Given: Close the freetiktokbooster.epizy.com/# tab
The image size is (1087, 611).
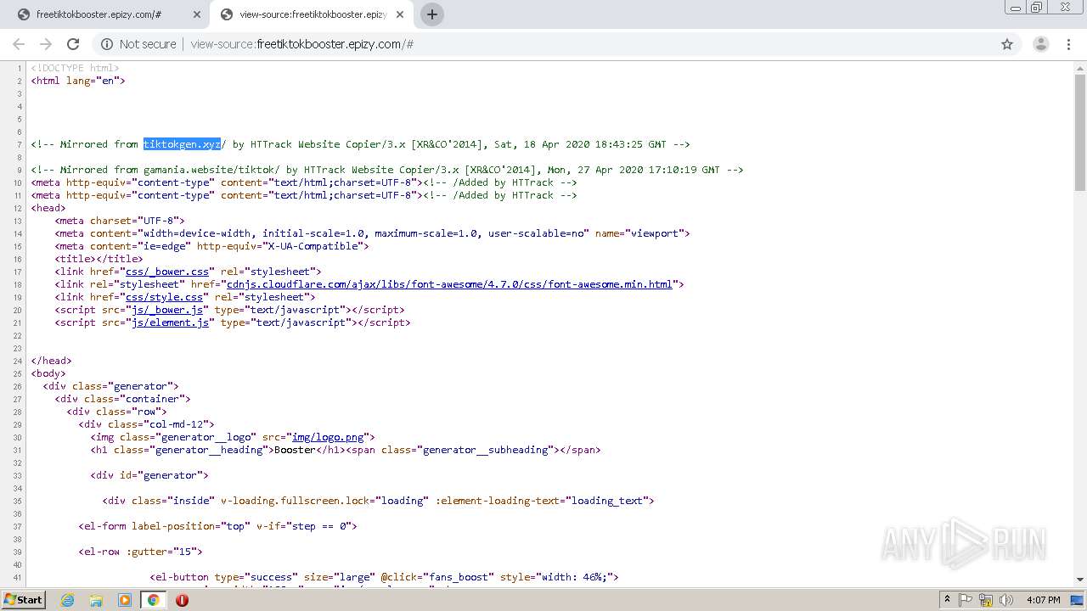Looking at the screenshot, I should [196, 14].
